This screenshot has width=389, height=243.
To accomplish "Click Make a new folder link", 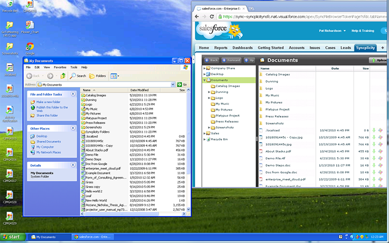I will (48, 102).
